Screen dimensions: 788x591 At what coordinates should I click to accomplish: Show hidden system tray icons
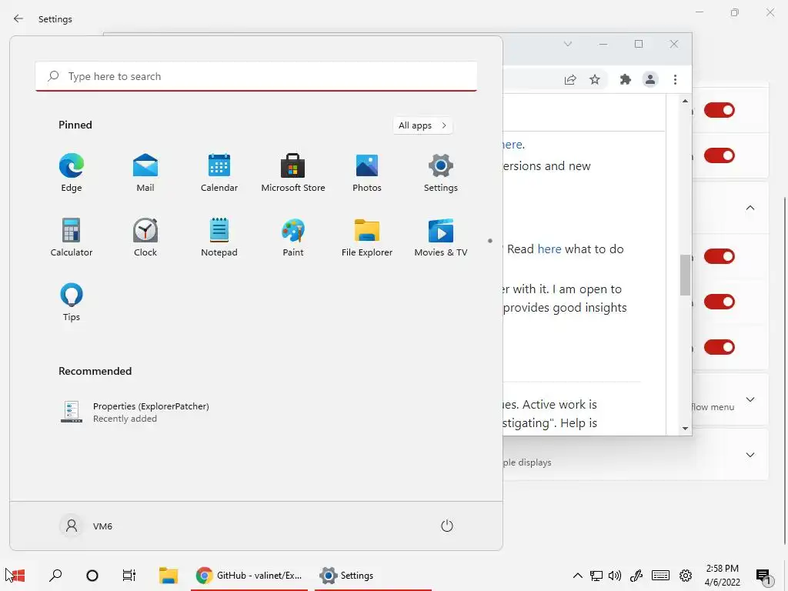tap(578, 576)
